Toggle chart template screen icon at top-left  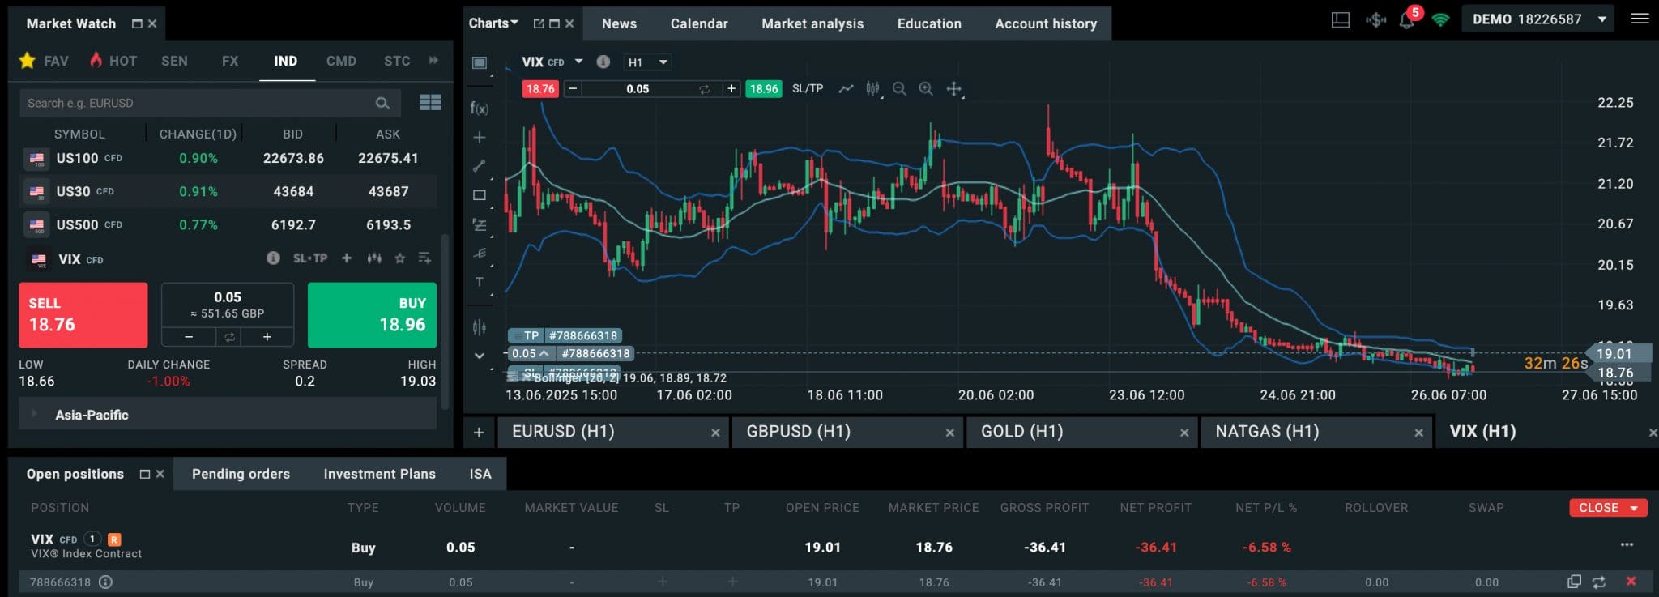click(480, 62)
